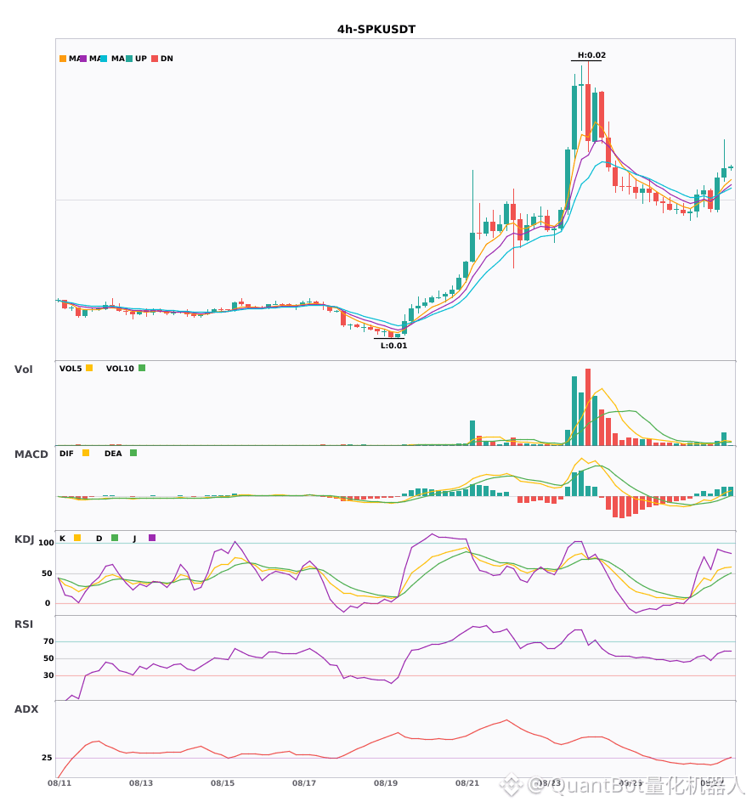Click the 70 level on RSI axis

tap(48, 641)
